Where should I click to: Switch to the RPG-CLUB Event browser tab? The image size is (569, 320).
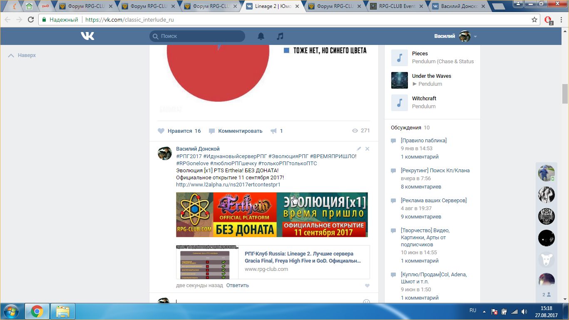point(397,6)
